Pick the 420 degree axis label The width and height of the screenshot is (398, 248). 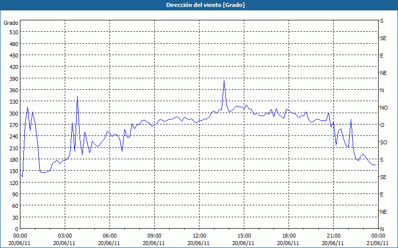pyautogui.click(x=14, y=67)
